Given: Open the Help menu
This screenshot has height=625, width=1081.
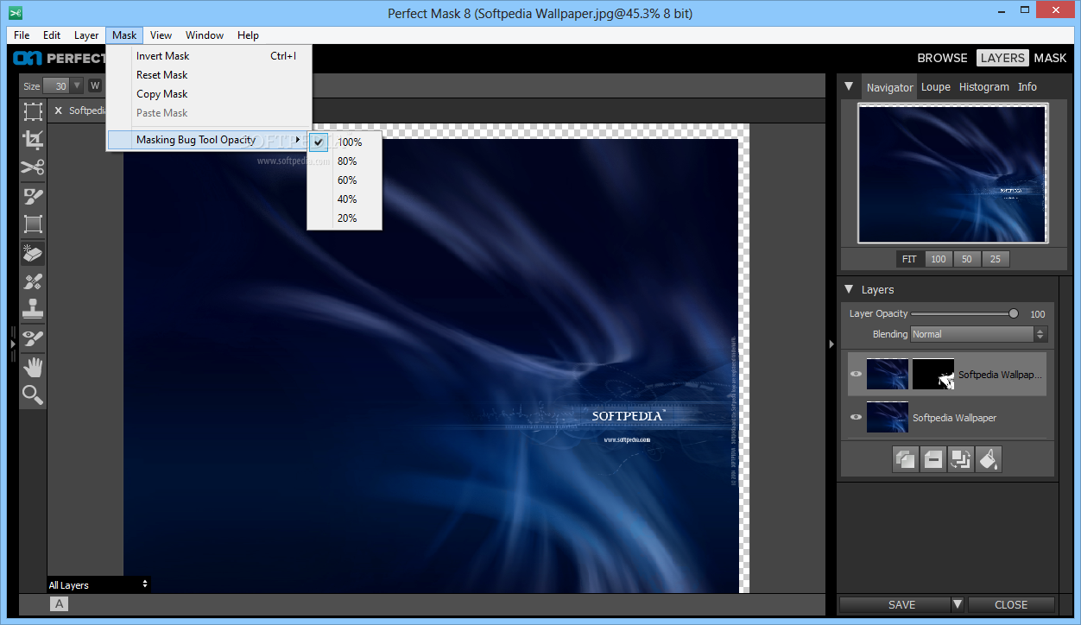Looking at the screenshot, I should click(248, 35).
